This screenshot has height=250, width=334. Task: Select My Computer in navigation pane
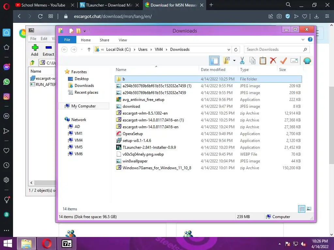coord(83,106)
